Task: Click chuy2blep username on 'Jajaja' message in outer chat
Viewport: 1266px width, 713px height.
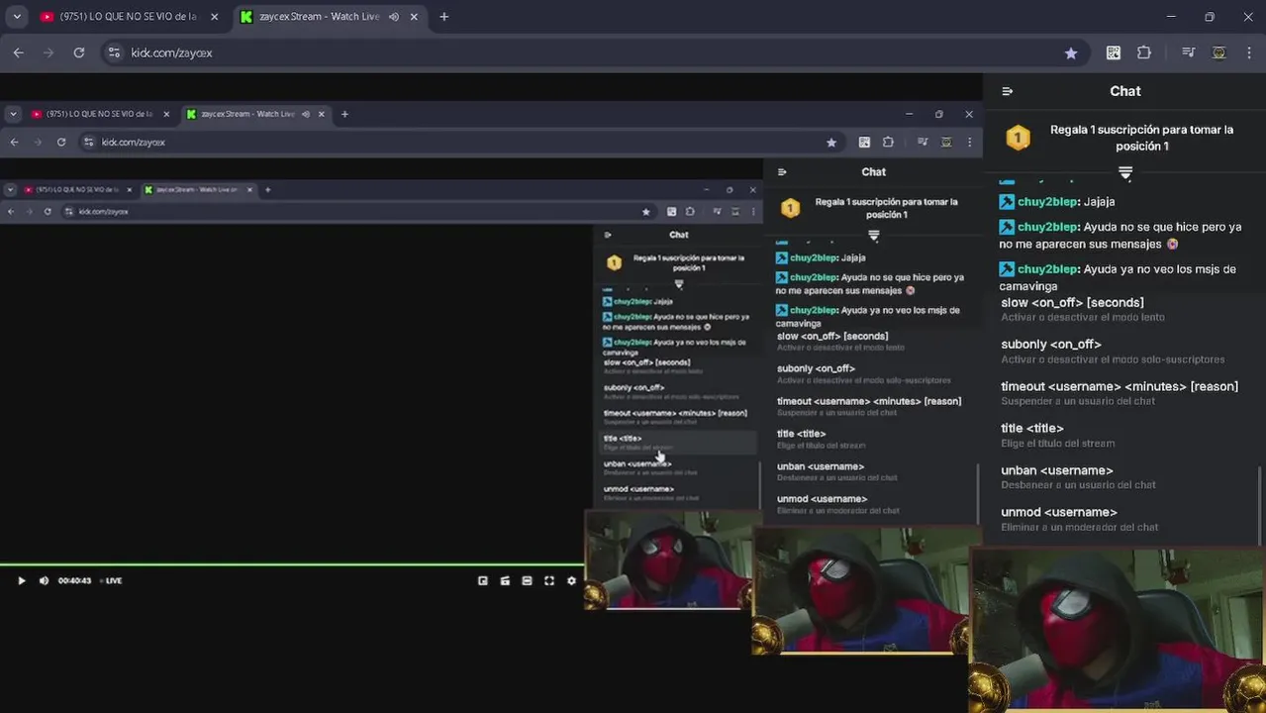Action: click(1047, 201)
